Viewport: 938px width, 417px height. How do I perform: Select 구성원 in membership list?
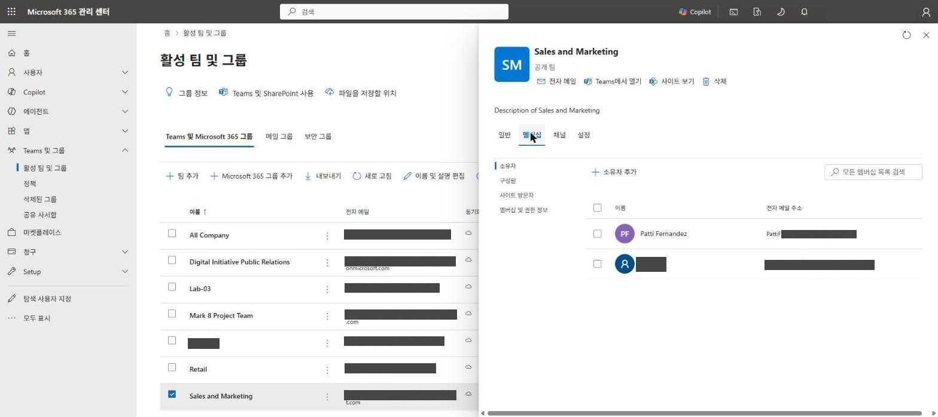(507, 180)
